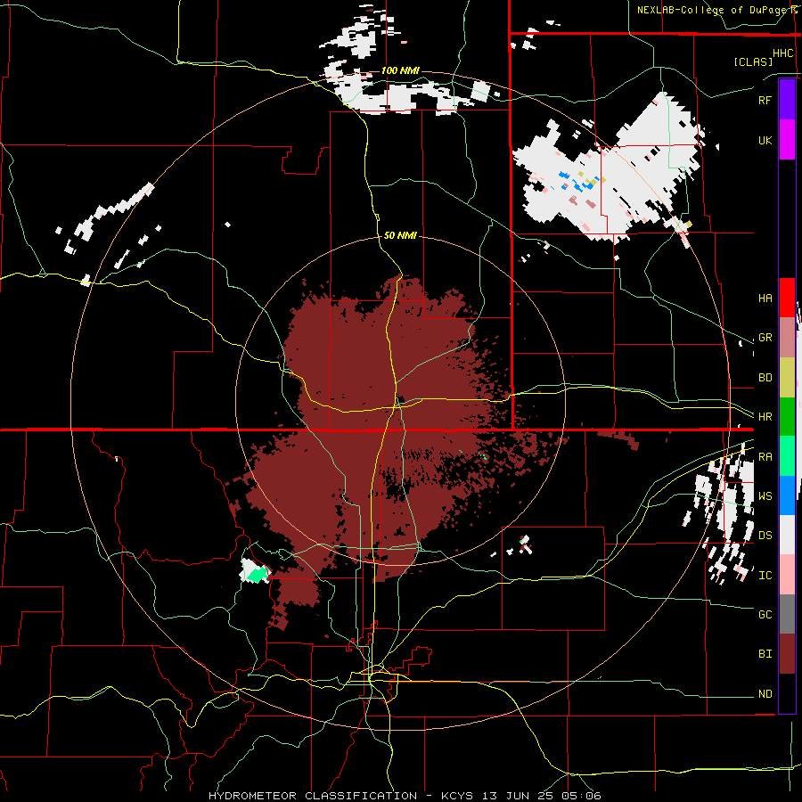Click the UK magenta legend swatch

[x=787, y=140]
